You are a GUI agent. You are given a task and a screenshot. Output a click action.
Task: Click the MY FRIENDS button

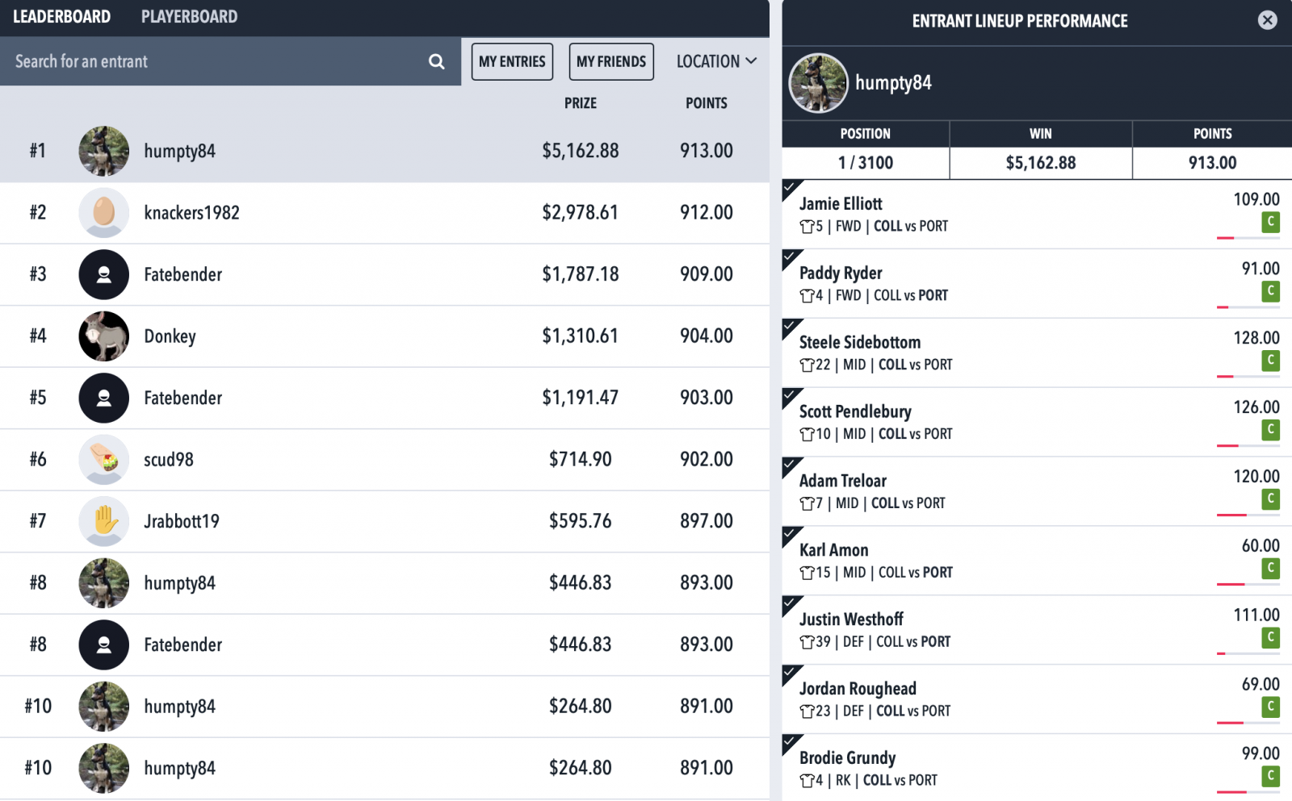click(x=611, y=61)
